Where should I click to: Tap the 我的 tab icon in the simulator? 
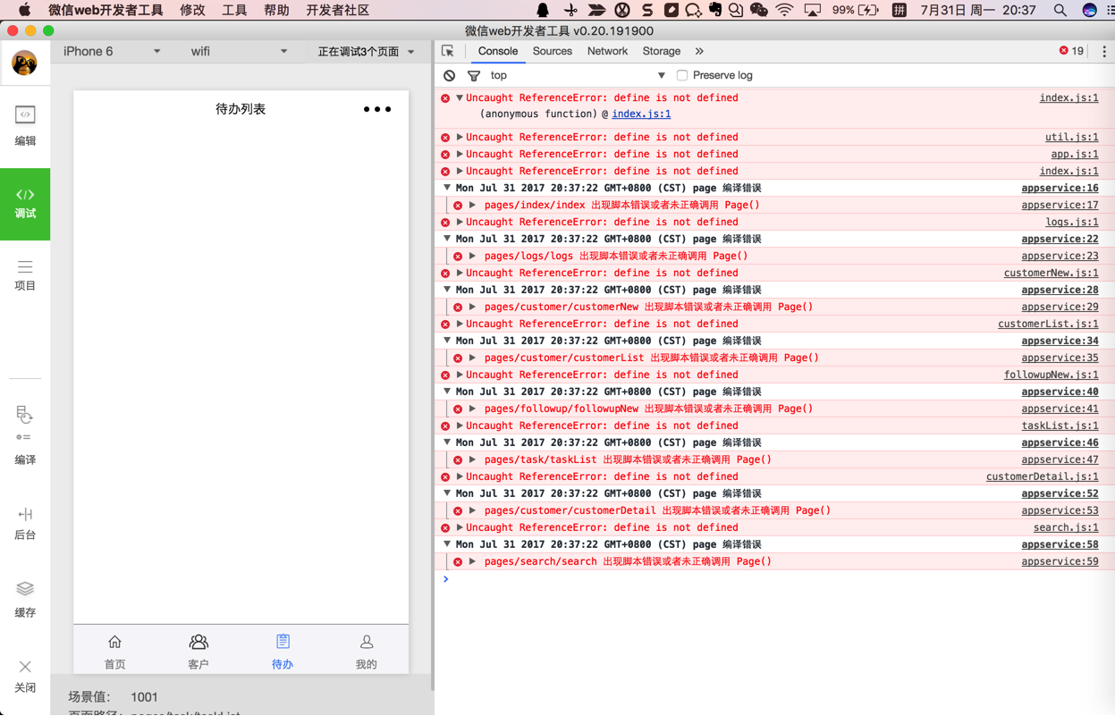(x=366, y=641)
